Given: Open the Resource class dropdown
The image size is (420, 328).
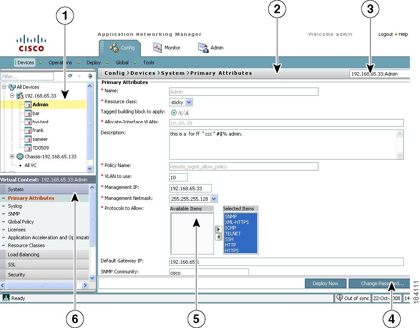Looking at the screenshot, I should [189, 102].
